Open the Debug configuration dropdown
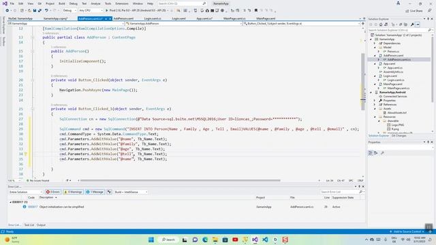This screenshot has height=245, width=436. coord(69,11)
